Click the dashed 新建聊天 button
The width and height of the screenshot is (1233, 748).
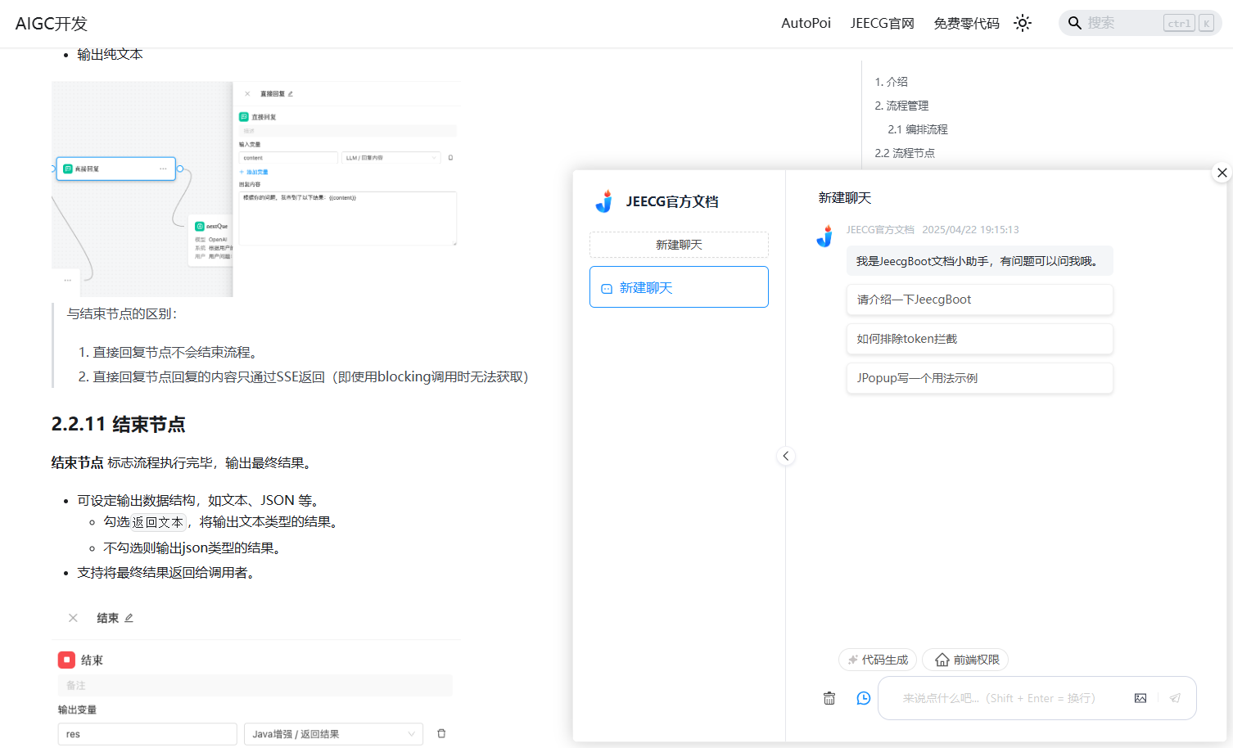click(x=679, y=245)
